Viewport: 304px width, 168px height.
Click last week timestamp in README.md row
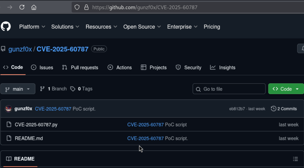click(x=289, y=138)
